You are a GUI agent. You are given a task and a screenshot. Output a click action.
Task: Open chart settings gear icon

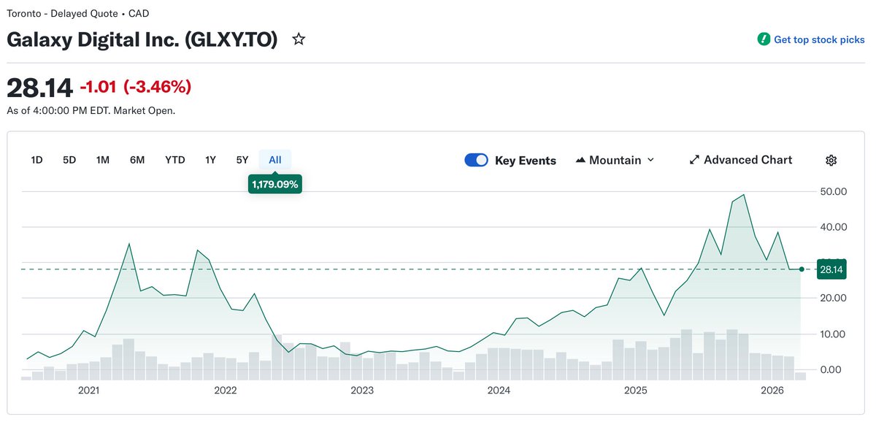pos(831,161)
